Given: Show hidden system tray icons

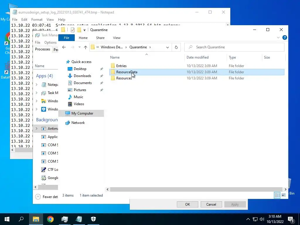Looking at the screenshot, I should [x=248, y=219].
